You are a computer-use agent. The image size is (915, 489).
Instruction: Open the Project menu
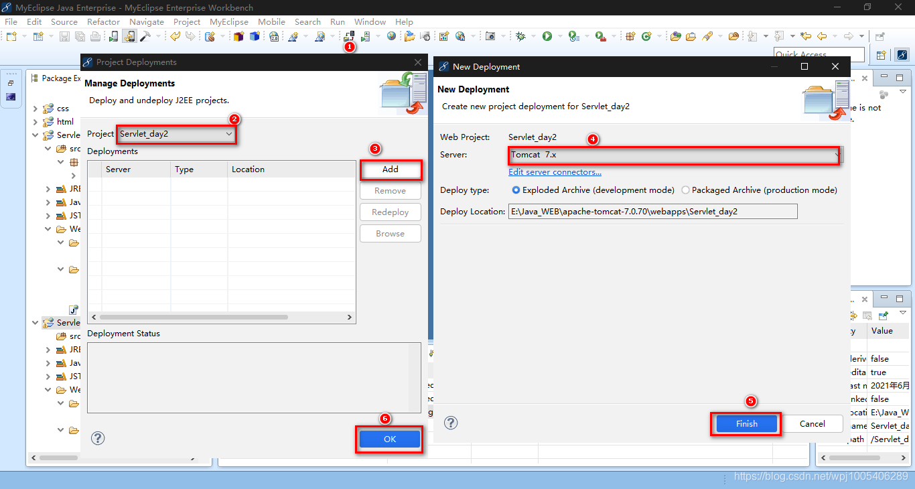187,21
